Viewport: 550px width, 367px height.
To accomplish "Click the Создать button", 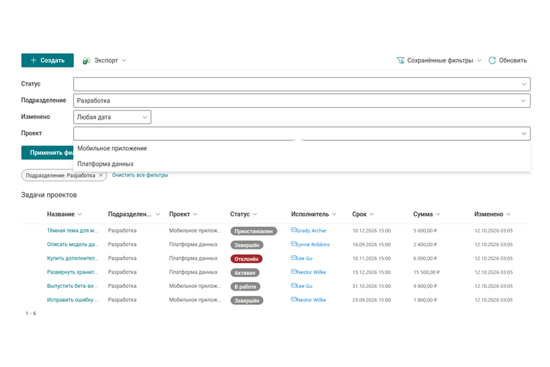I will click(x=47, y=60).
